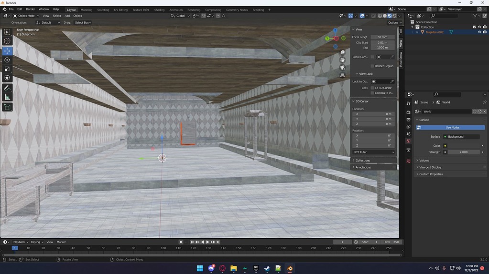Click the Discord icon in taskbar
Image resolution: width=489 pixels, height=274 pixels.
pyautogui.click(x=211, y=268)
